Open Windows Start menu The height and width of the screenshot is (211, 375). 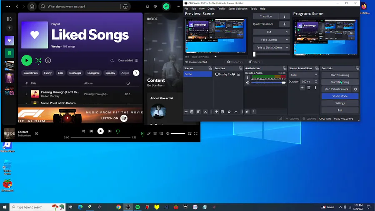coord(5,207)
